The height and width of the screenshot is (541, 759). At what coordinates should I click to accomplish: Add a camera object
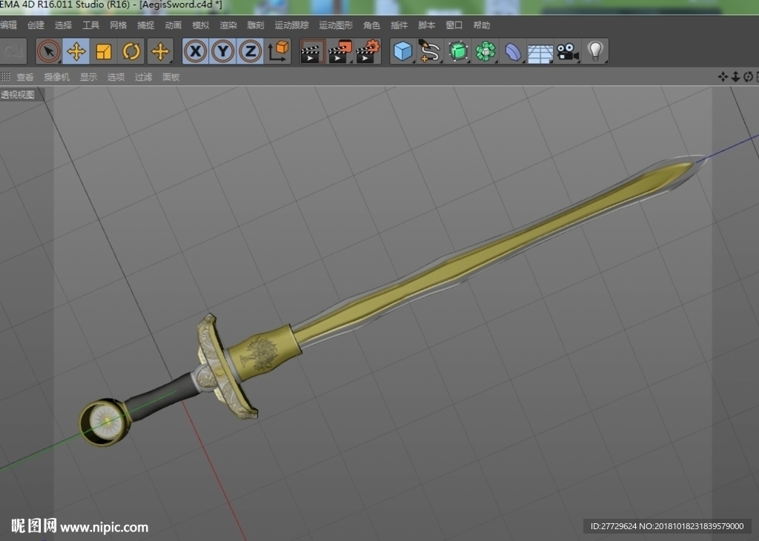(x=568, y=51)
